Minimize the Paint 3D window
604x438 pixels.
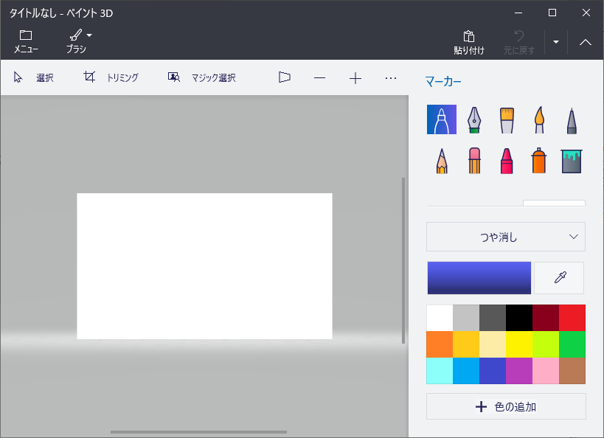point(518,13)
